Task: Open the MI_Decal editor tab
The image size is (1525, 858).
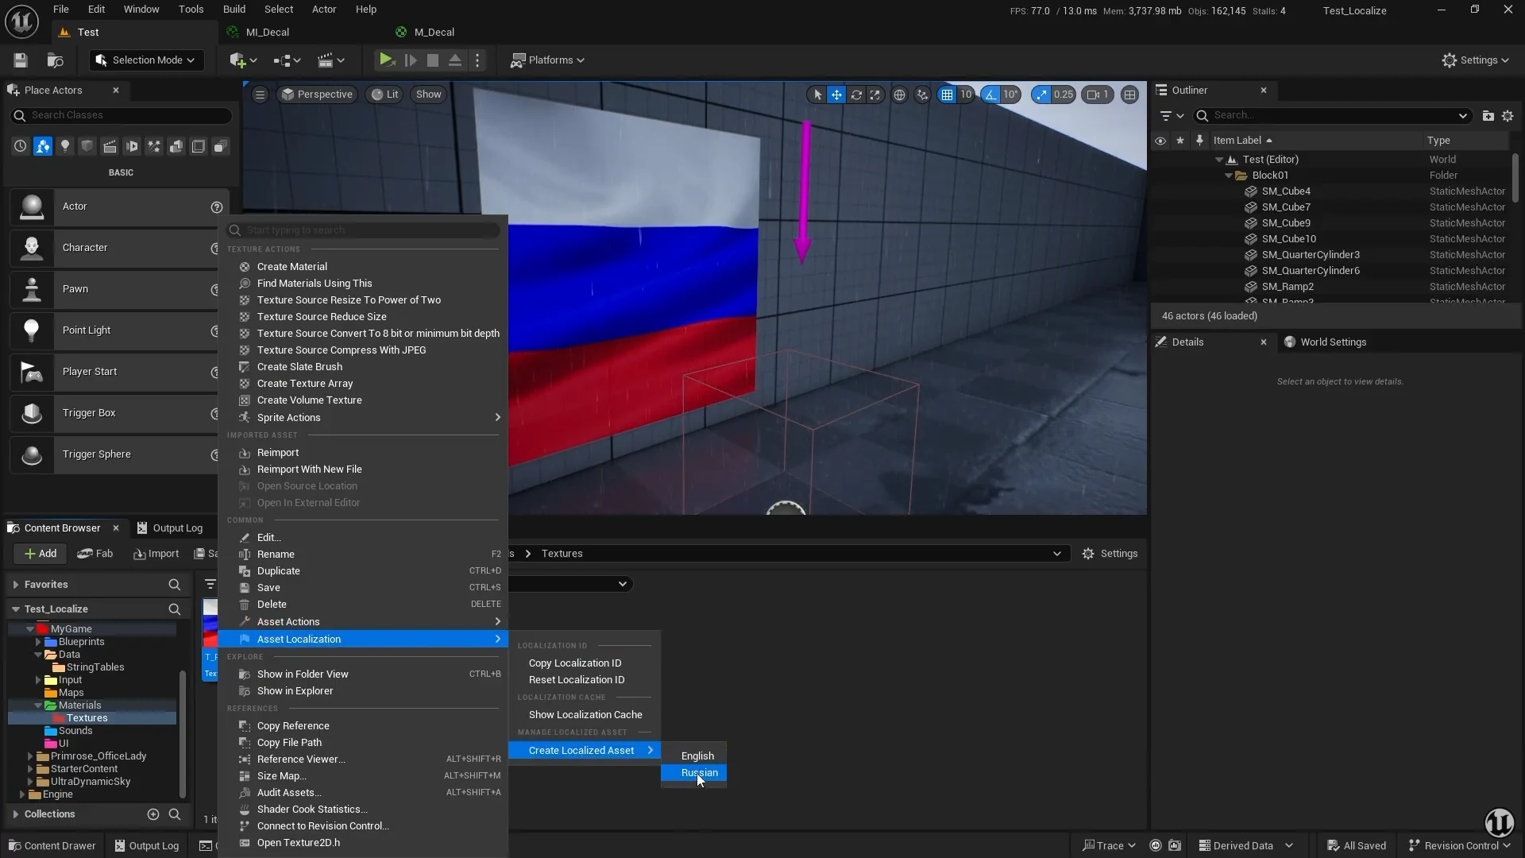Action: [x=267, y=33]
